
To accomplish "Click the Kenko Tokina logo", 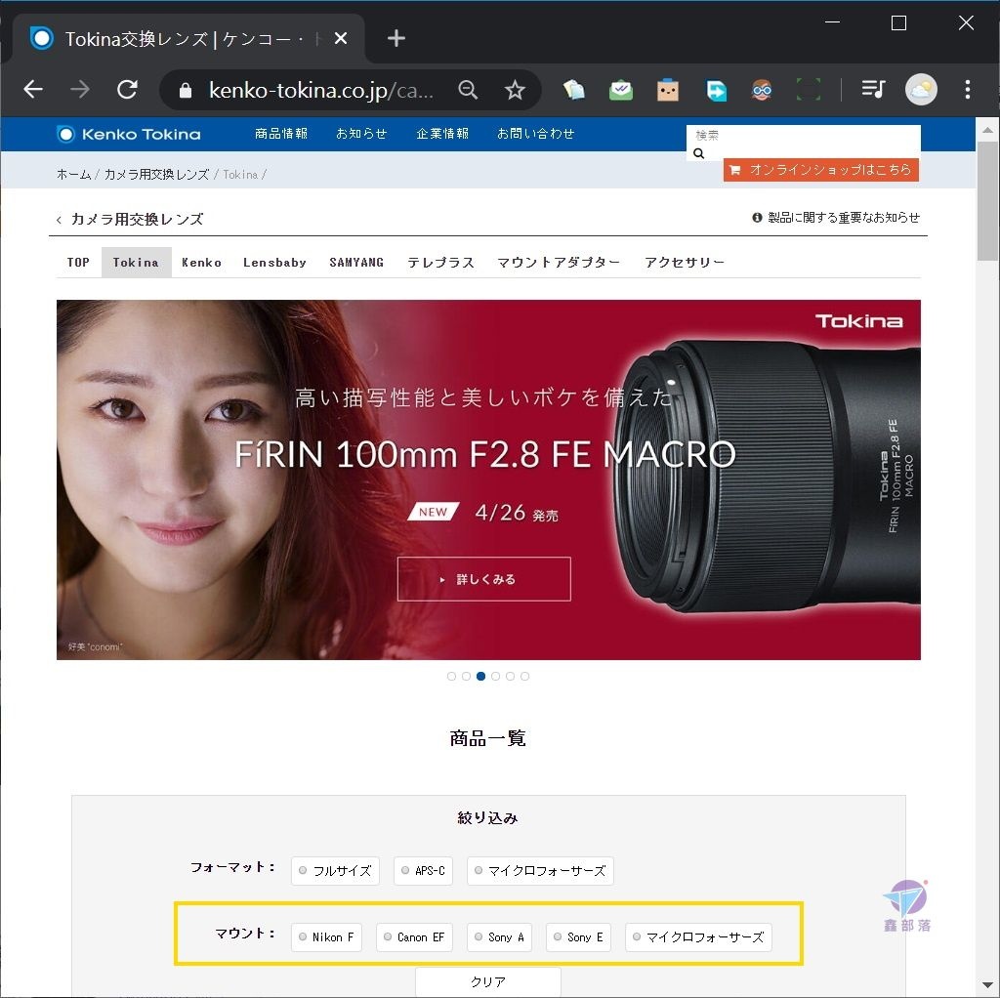I will 129,134.
